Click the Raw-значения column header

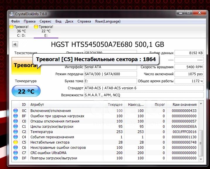click(182, 104)
